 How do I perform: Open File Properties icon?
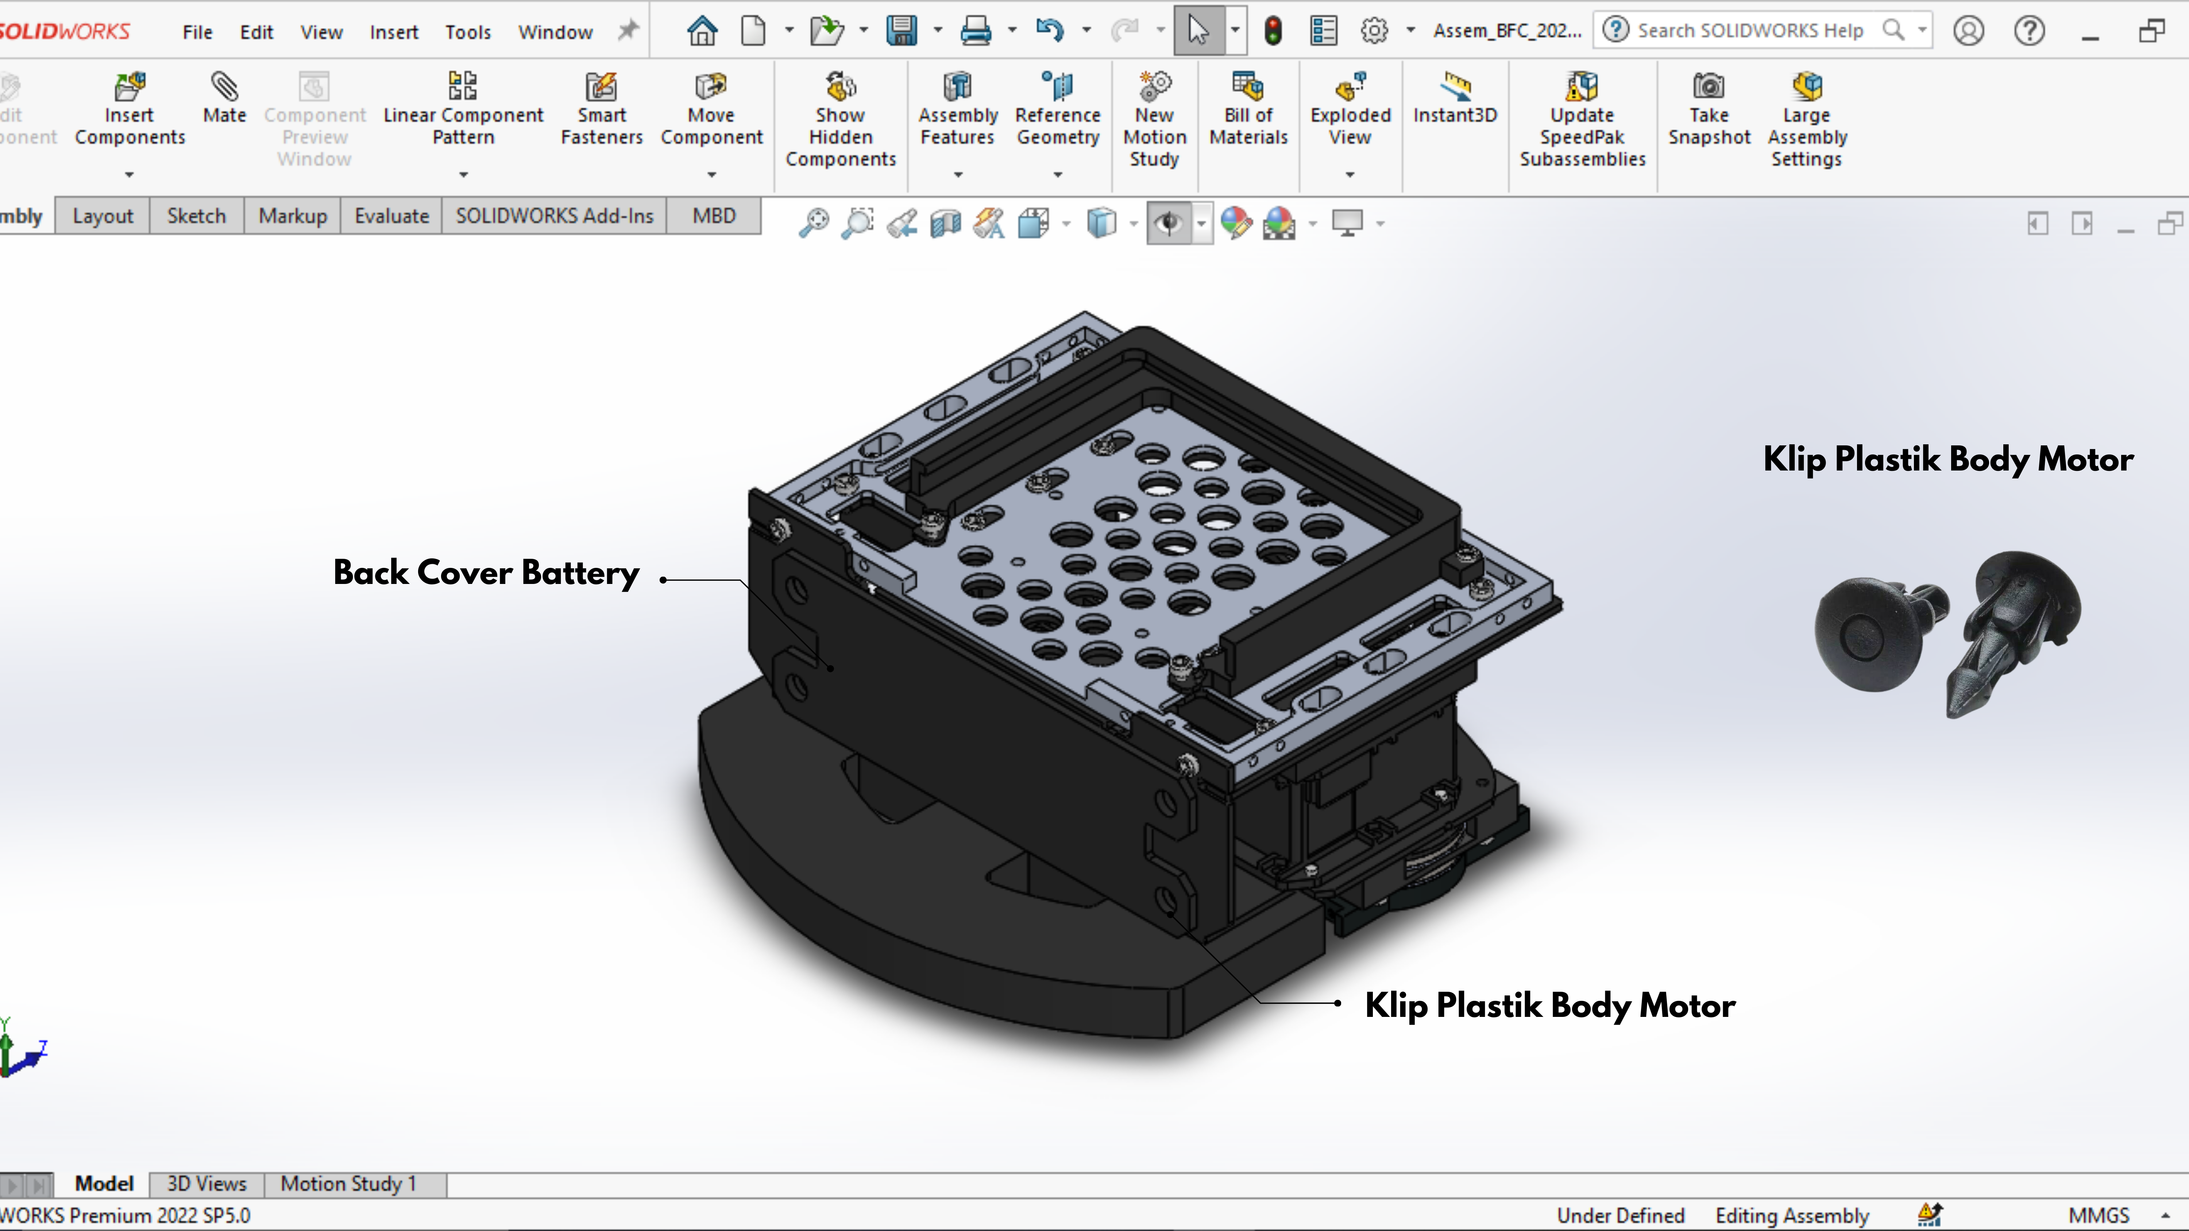pyautogui.click(x=1323, y=31)
